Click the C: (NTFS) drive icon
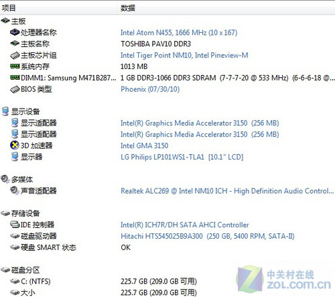Image resolution: width=335 pixels, height=297 pixels. pyautogui.click(x=15, y=281)
